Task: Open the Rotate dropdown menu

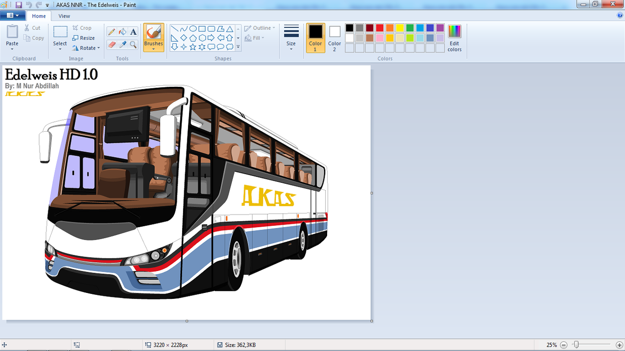Action: point(86,48)
